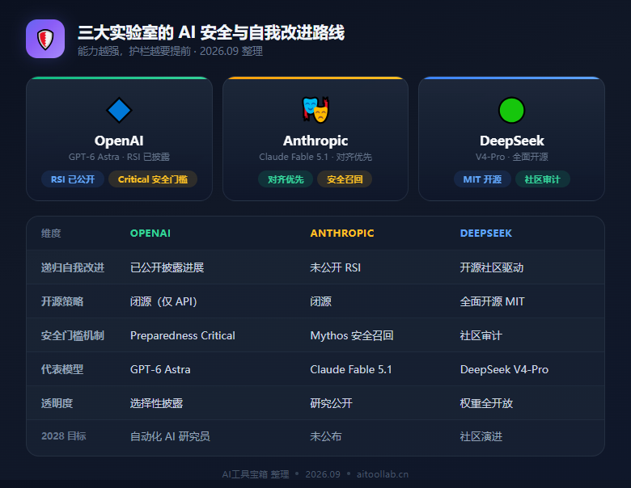Viewport: 631px width, 488px height.
Task: Click the DeepSeek card title
Action: (511, 141)
